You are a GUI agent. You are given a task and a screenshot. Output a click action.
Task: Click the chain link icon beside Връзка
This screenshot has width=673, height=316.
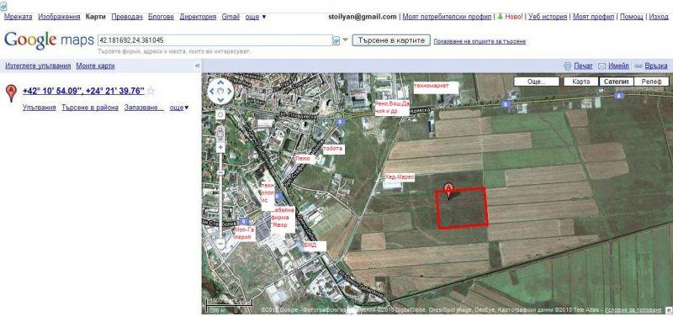coord(639,66)
